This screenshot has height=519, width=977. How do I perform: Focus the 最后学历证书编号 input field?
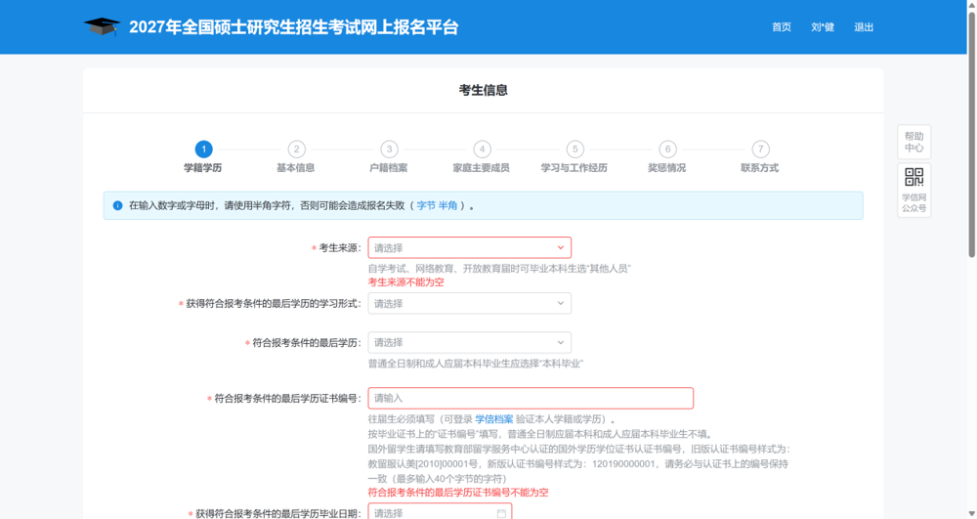point(531,398)
